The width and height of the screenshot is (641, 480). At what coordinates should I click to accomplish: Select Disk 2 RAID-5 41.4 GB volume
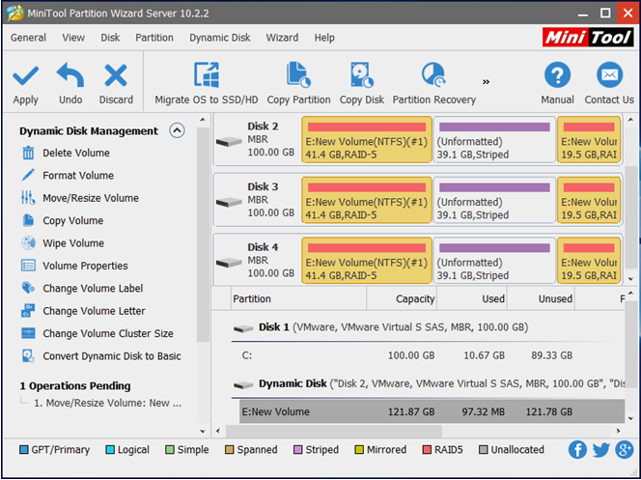367,140
